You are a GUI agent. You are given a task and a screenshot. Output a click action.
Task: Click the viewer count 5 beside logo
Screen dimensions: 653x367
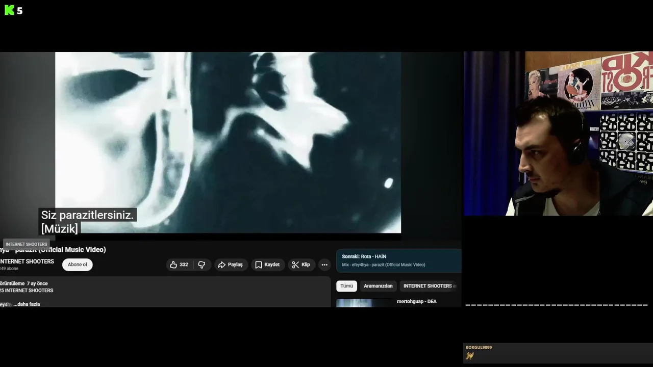coord(20,11)
